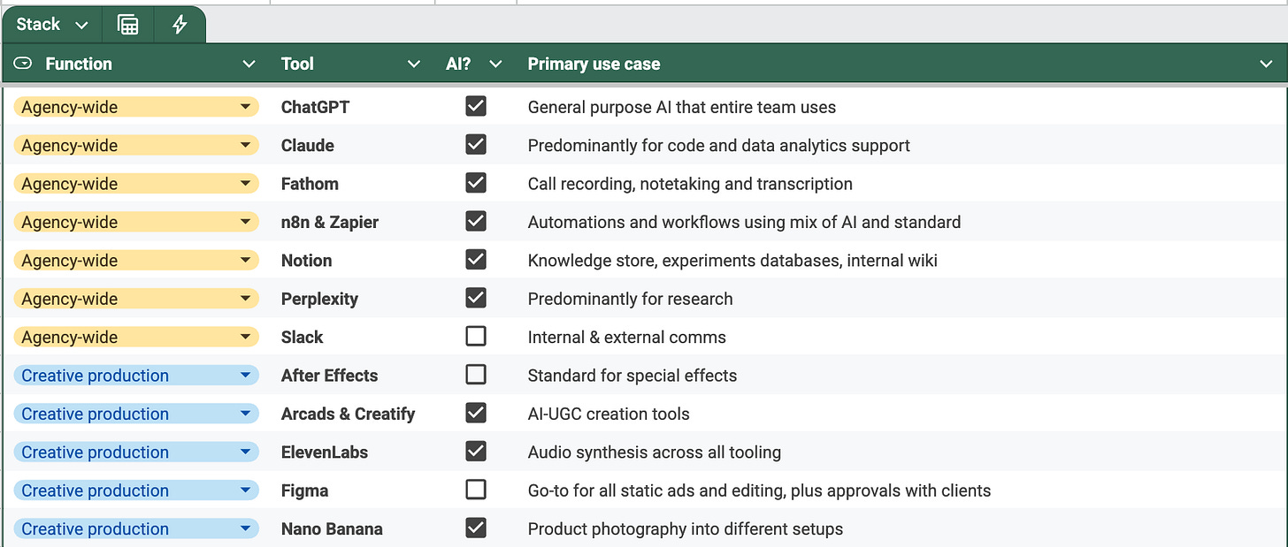Screen dimensions: 1288x547
Task: Select the Fathom tool cell
Action: (x=352, y=184)
